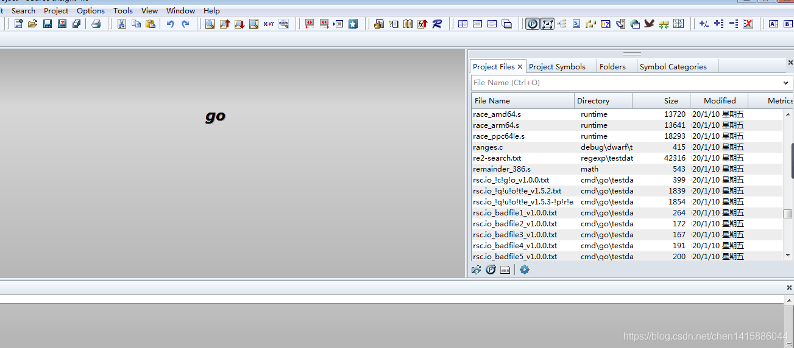Screen dimensions: 794x348
Task: Click the Expand outline plus icon
Action: pyautogui.click(x=719, y=24)
